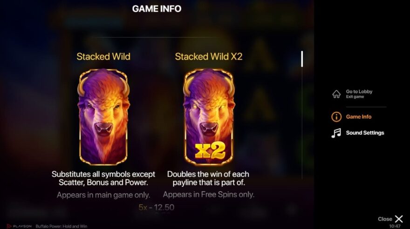
Task: Click the 5x - 12.50 payout text
Action: [157, 207]
